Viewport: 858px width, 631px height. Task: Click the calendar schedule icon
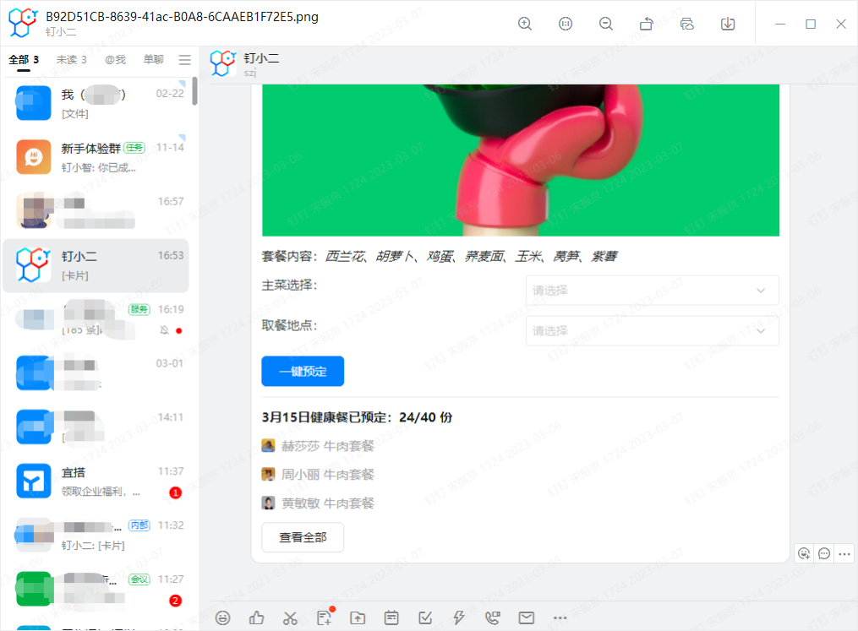point(391,617)
